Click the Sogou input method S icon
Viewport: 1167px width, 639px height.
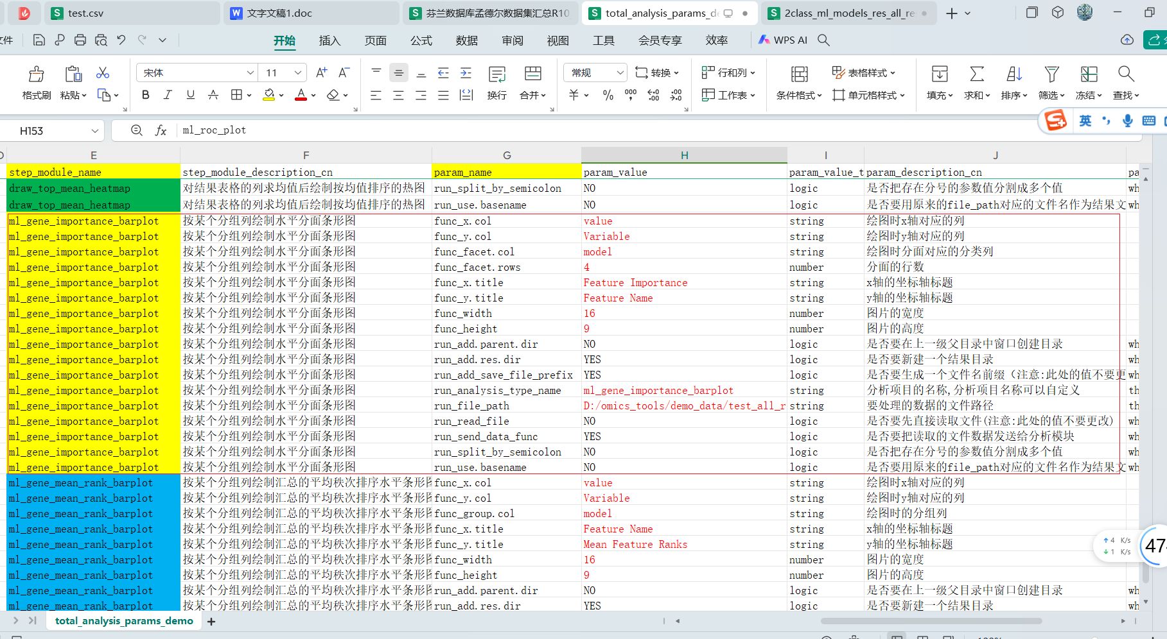coord(1055,120)
